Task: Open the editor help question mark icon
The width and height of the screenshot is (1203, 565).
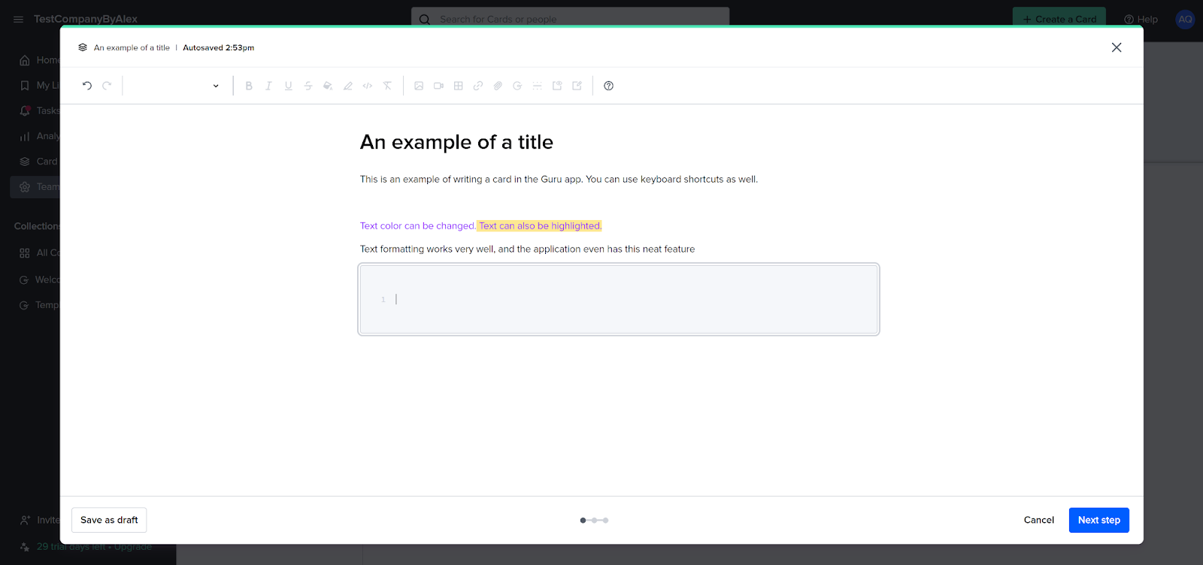Action: pos(609,86)
